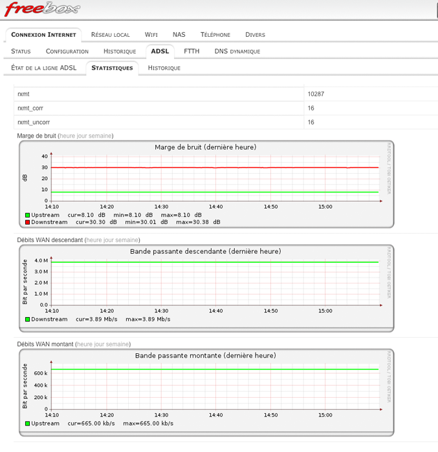Screen dimensions: 438x452
Task: Select the Divers tab
Action: (x=255, y=35)
